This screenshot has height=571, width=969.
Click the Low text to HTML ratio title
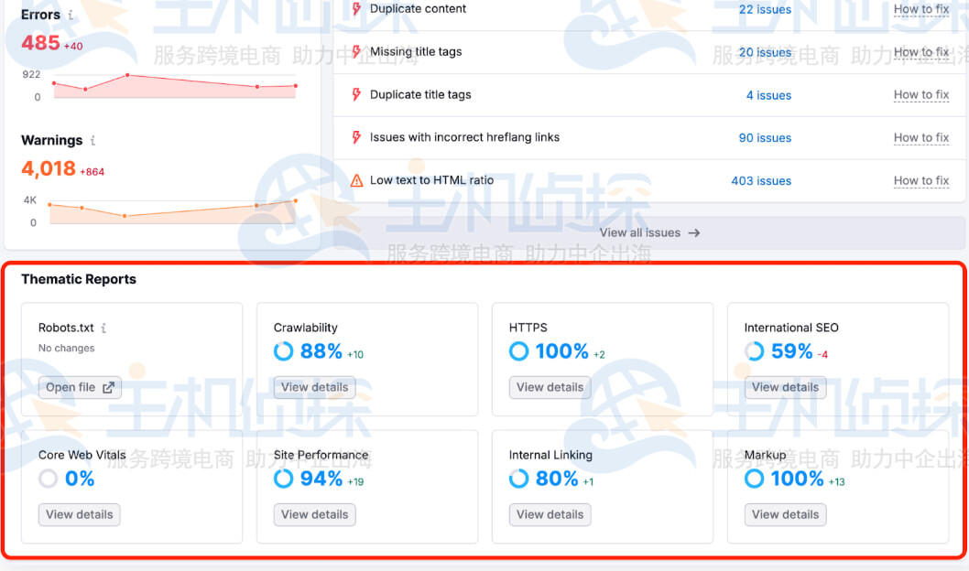[x=432, y=180]
